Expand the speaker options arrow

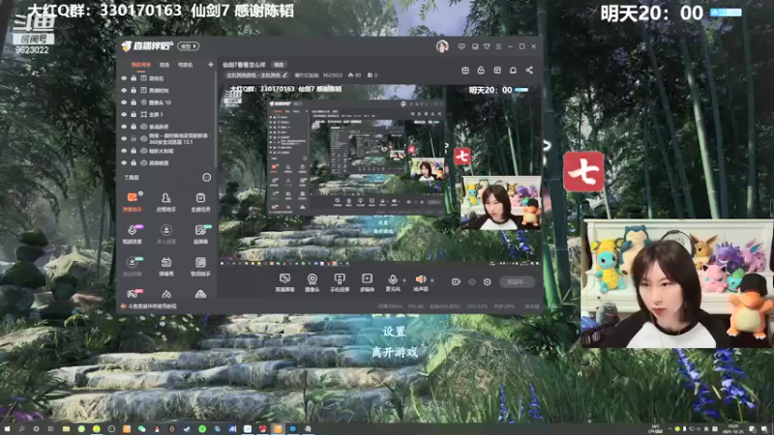pos(432,280)
